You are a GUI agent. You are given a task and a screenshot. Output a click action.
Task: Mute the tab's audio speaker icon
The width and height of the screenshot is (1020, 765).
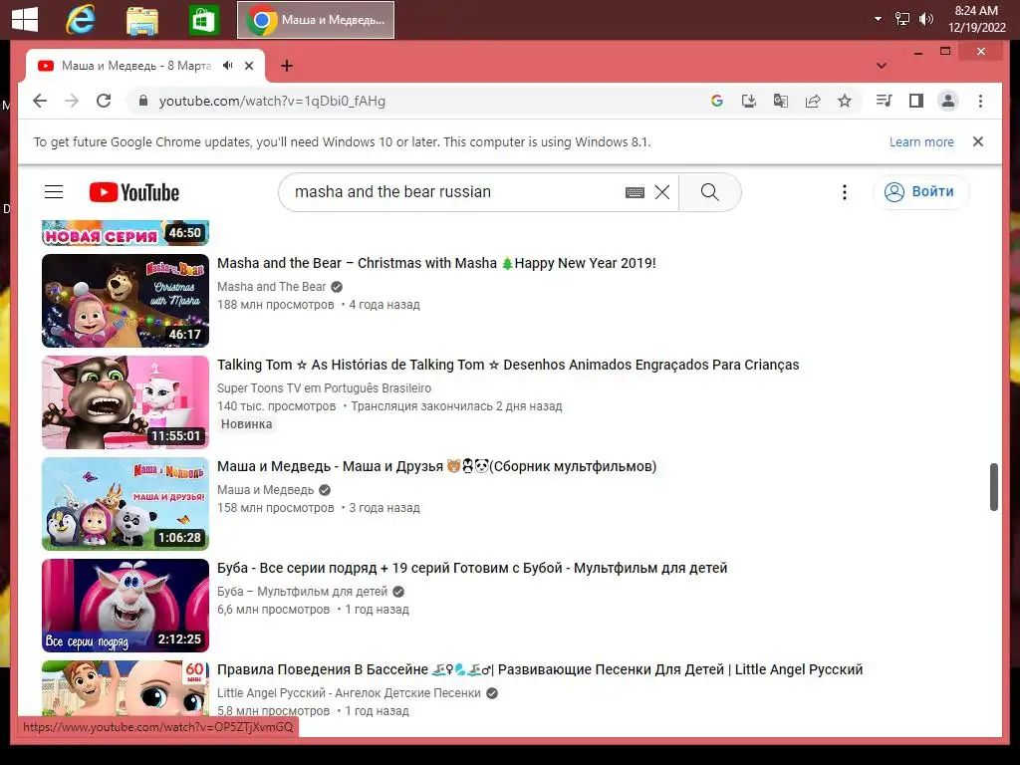pos(228,65)
